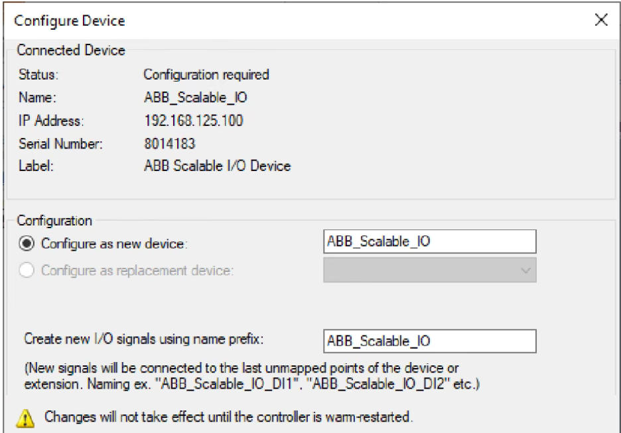Screen dimensions: 621x433
Task: Click the Connected Device group heading
Action: (70, 50)
